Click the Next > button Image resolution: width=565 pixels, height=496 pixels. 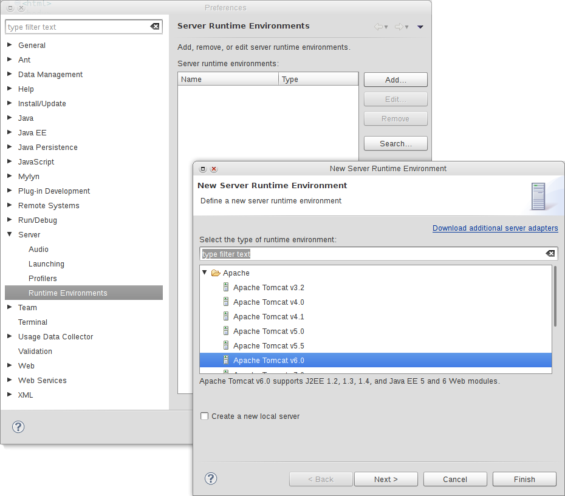(x=386, y=479)
